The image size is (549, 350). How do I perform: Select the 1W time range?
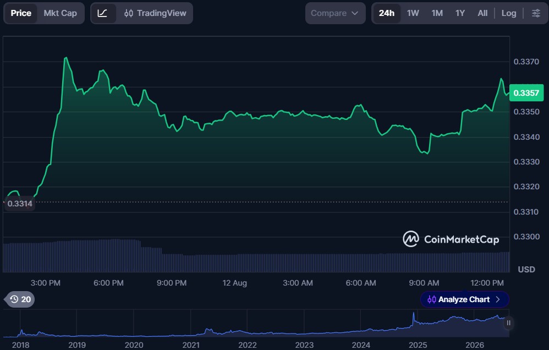coord(413,13)
